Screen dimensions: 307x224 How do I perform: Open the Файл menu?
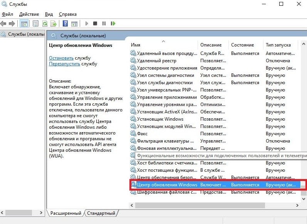(7, 14)
